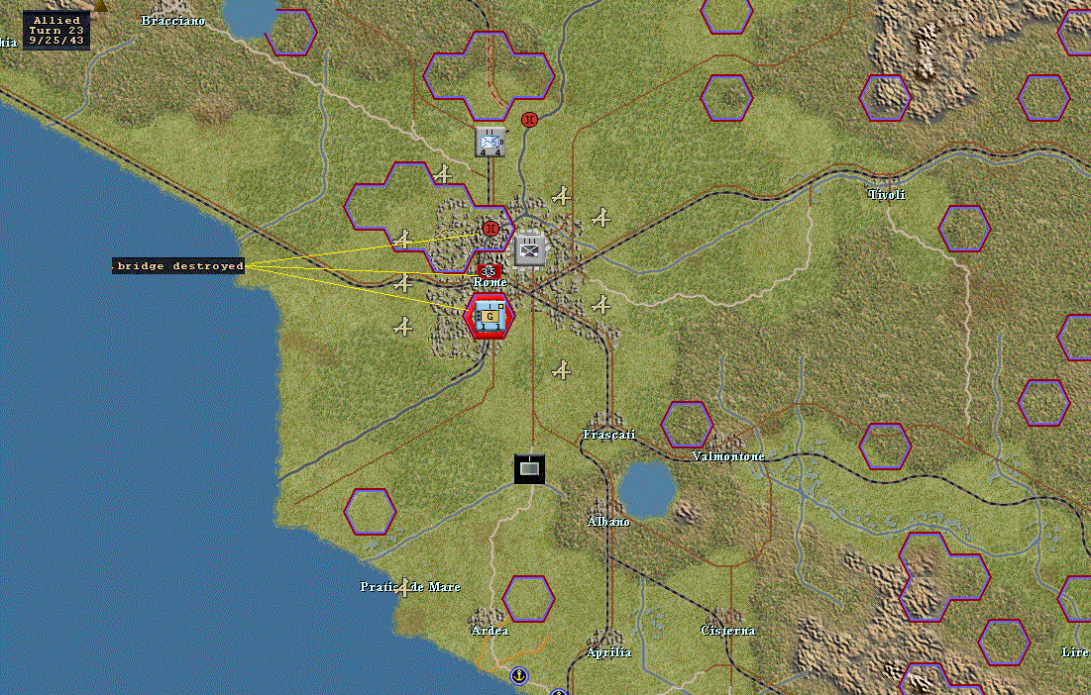The width and height of the screenshot is (1091, 695).
Task: Click the Cisterna town label
Action: (727, 631)
